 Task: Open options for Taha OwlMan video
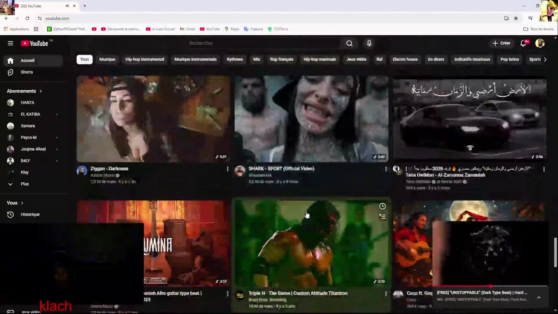tap(544, 169)
